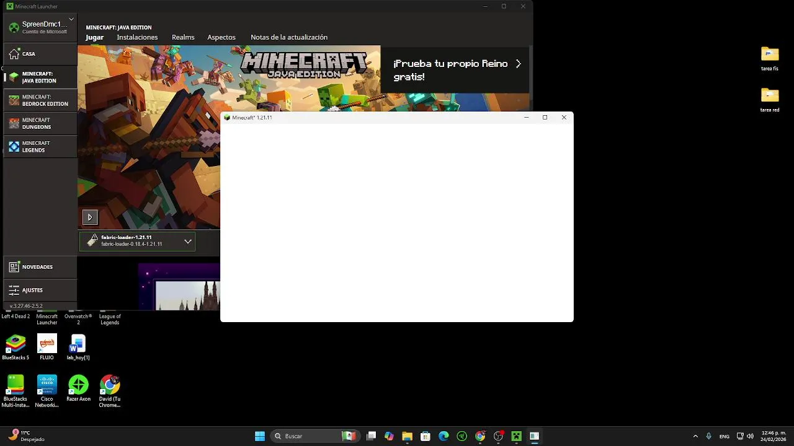Minimize the Minecraft* 1.21.11 window
Viewport: 794px width, 446px height.
tap(526, 118)
